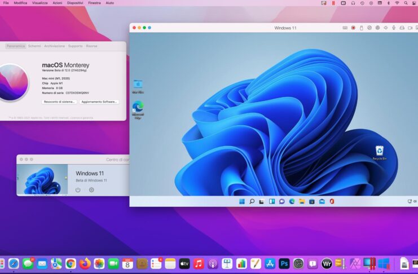Open Chat on the Windows taskbar
The width and height of the screenshot is (418, 274).
click(x=282, y=201)
